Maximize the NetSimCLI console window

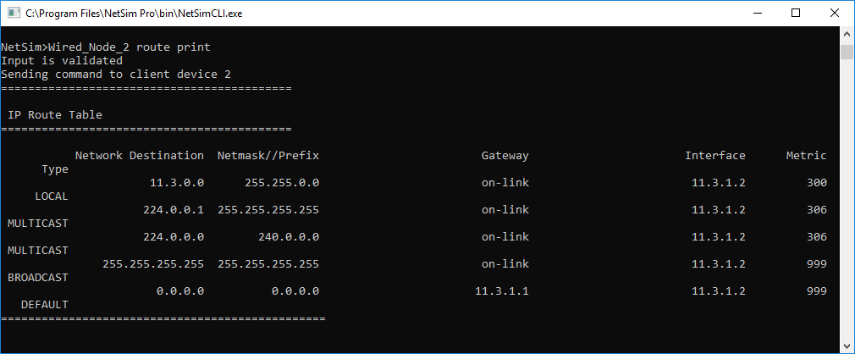(x=796, y=13)
